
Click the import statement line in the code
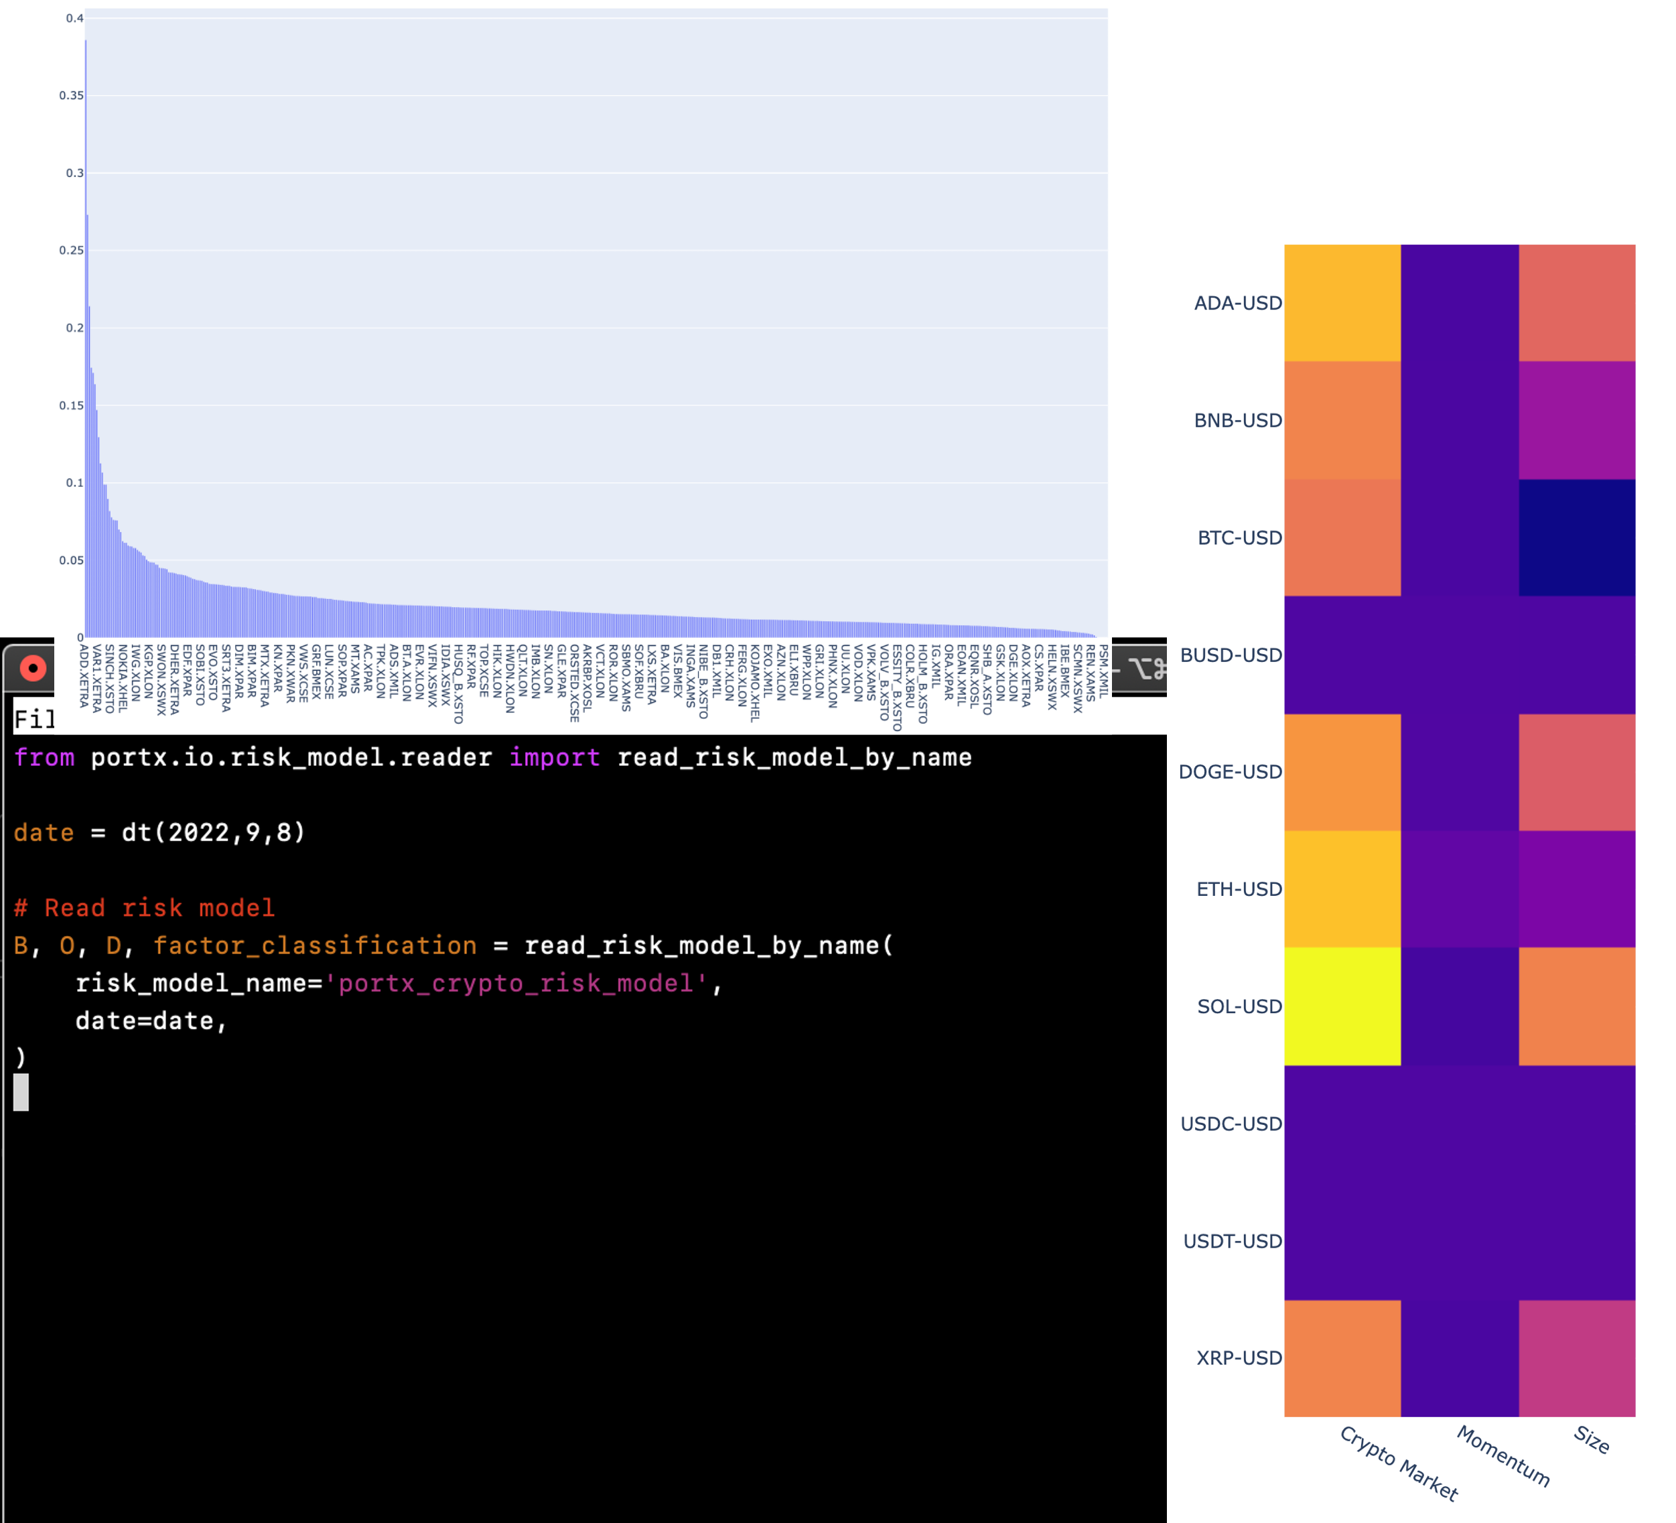pos(494,757)
